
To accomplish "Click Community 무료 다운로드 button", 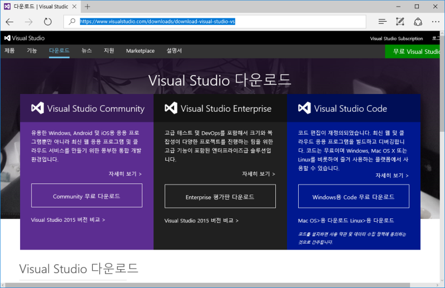I will click(87, 196).
